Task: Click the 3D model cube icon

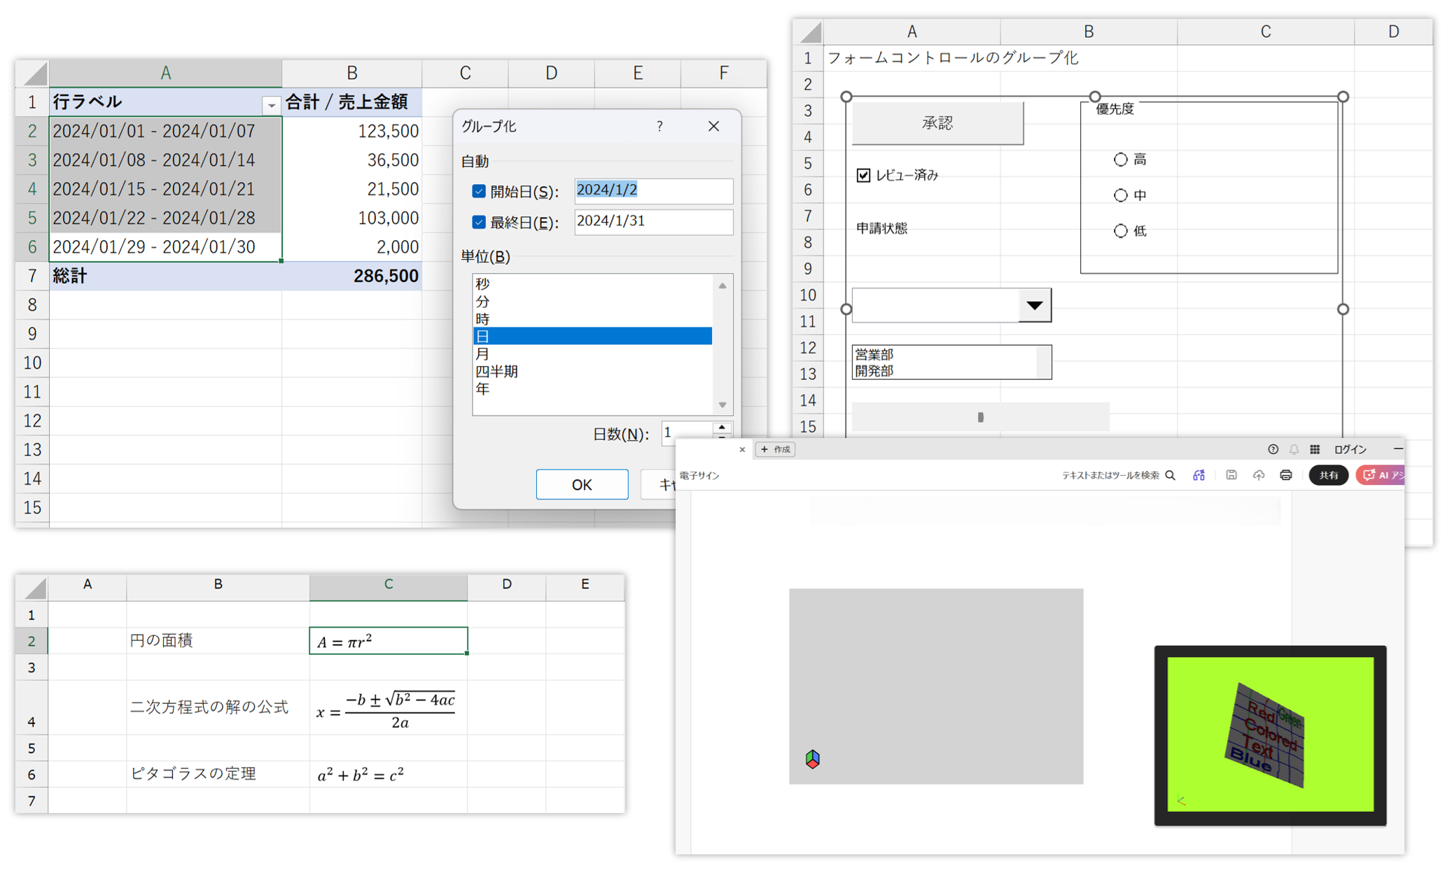Action: pyautogui.click(x=813, y=759)
